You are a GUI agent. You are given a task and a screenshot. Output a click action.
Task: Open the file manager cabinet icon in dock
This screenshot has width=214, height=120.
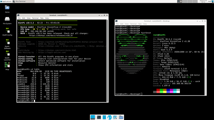coord(104,117)
